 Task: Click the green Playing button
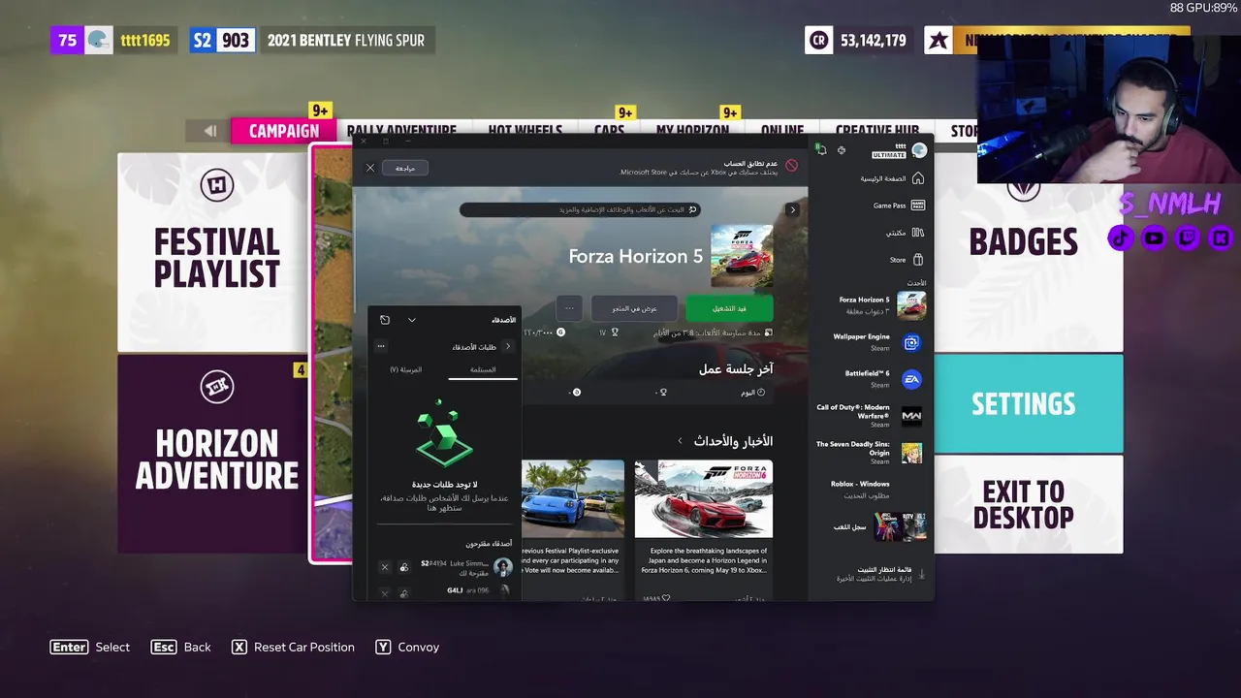tap(729, 308)
